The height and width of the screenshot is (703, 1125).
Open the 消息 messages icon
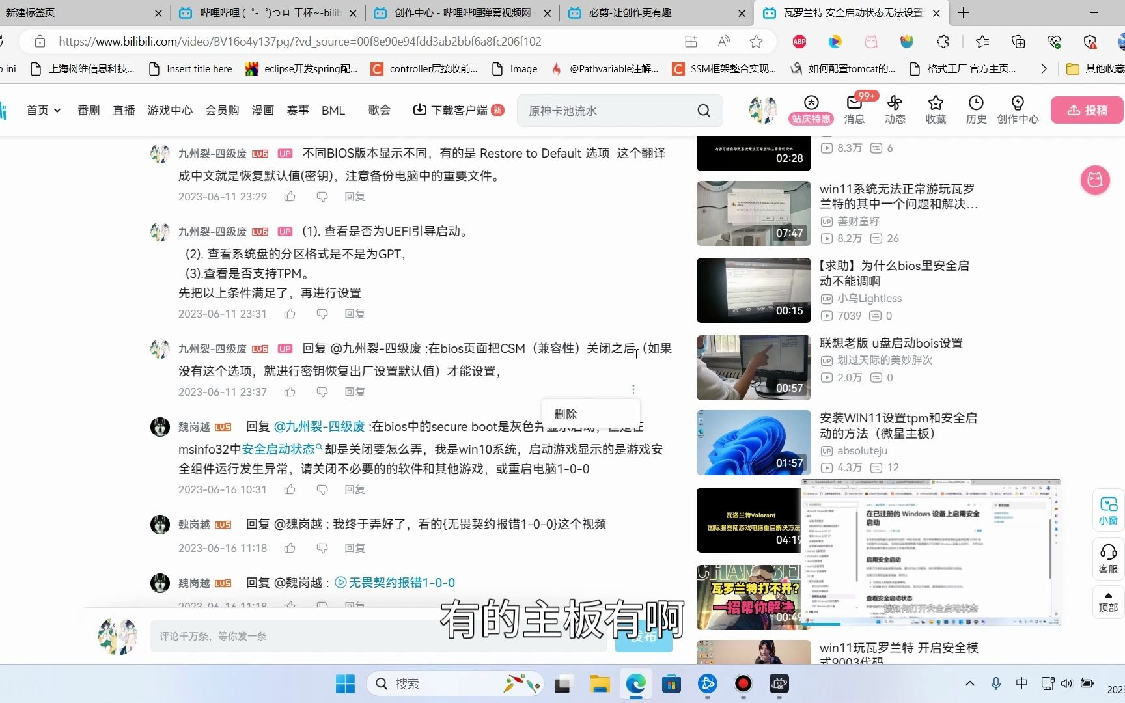point(854,110)
